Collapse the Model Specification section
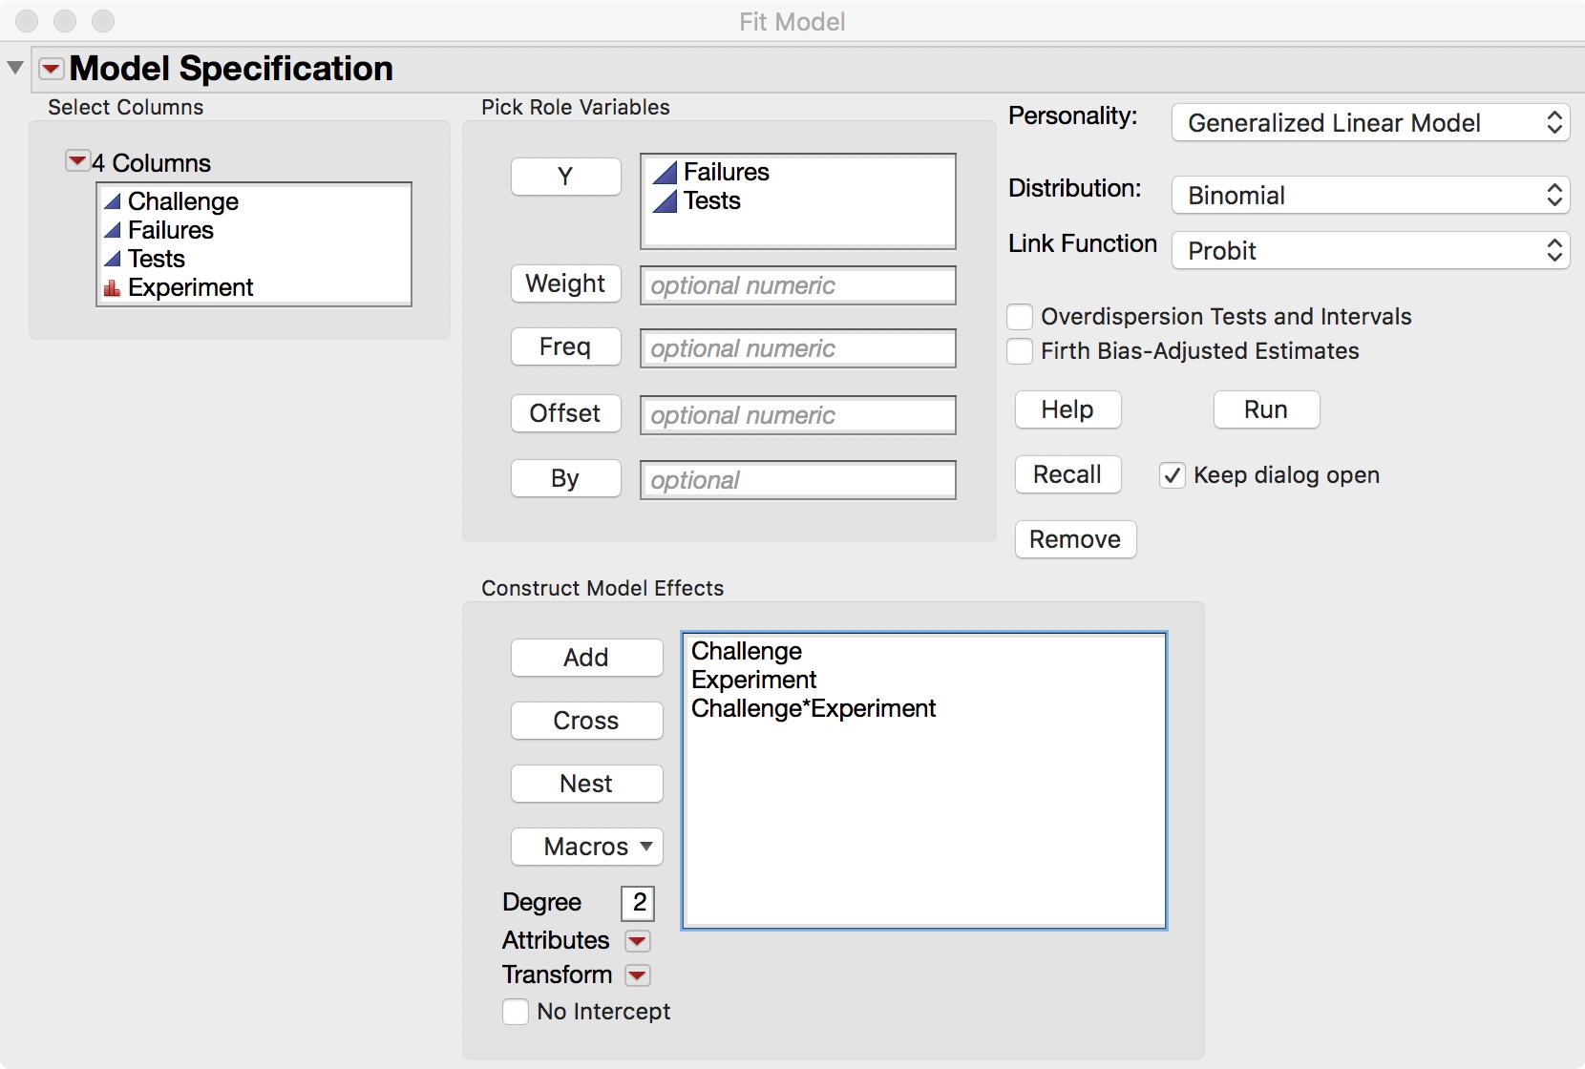This screenshot has width=1585, height=1069. coord(14,67)
